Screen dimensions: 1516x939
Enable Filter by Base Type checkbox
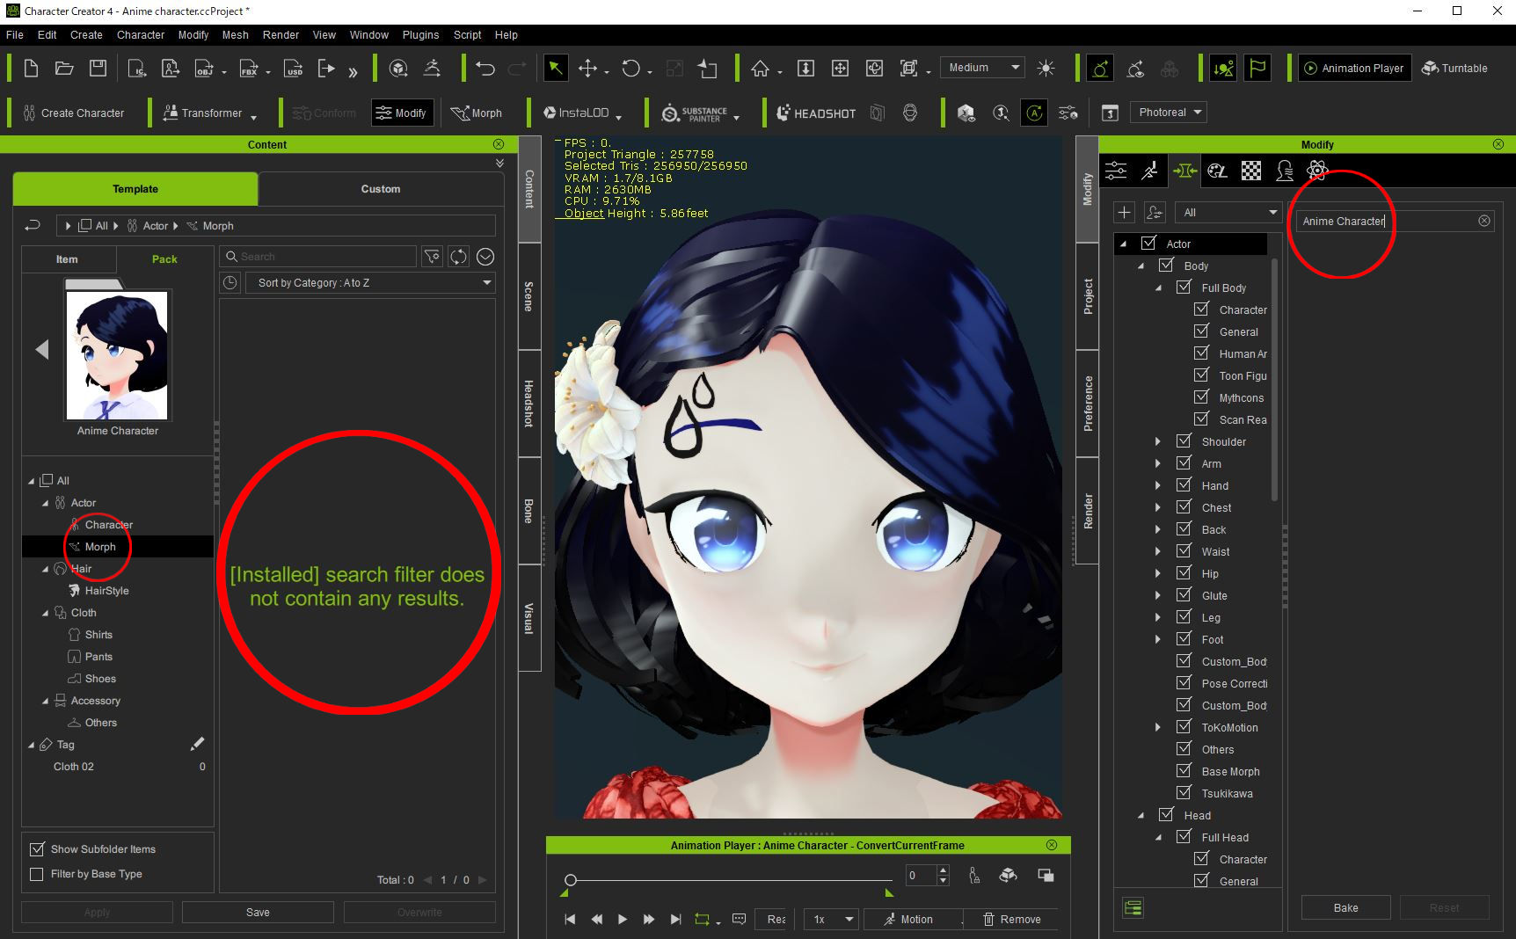pyautogui.click(x=37, y=874)
